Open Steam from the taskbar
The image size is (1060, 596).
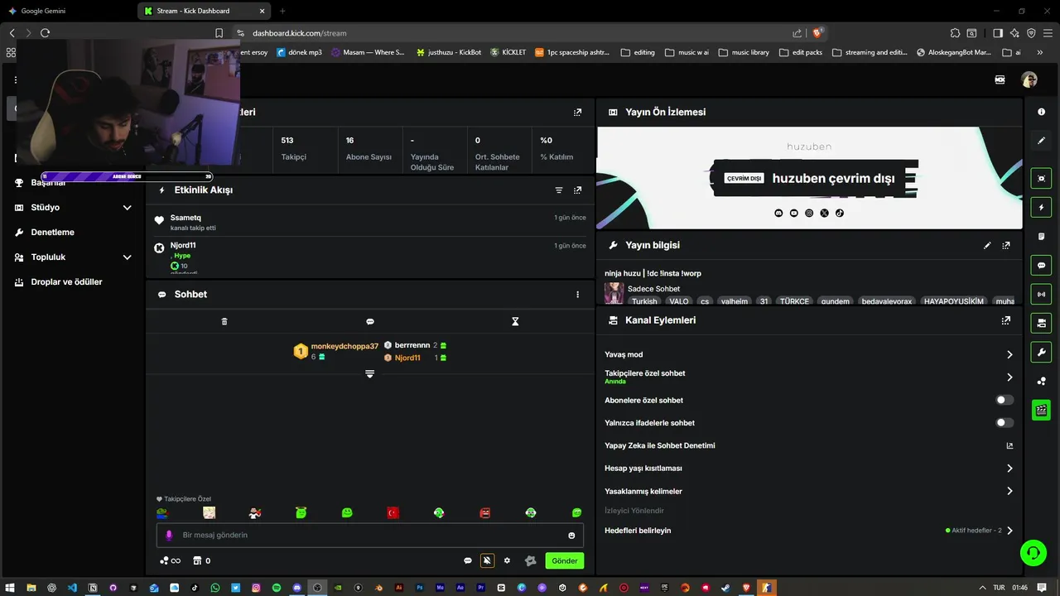pyautogui.click(x=725, y=588)
